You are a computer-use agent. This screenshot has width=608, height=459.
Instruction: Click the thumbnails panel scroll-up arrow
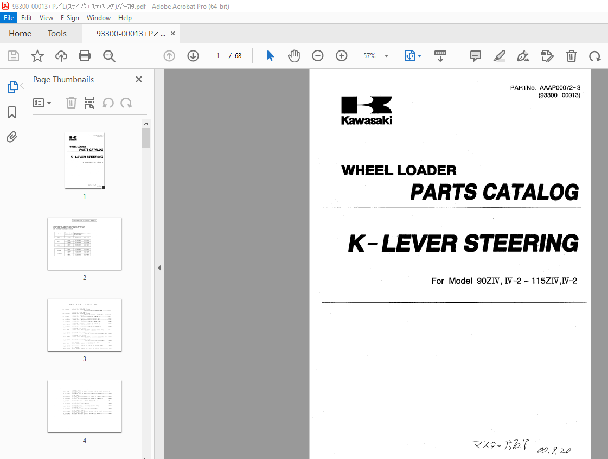146,124
